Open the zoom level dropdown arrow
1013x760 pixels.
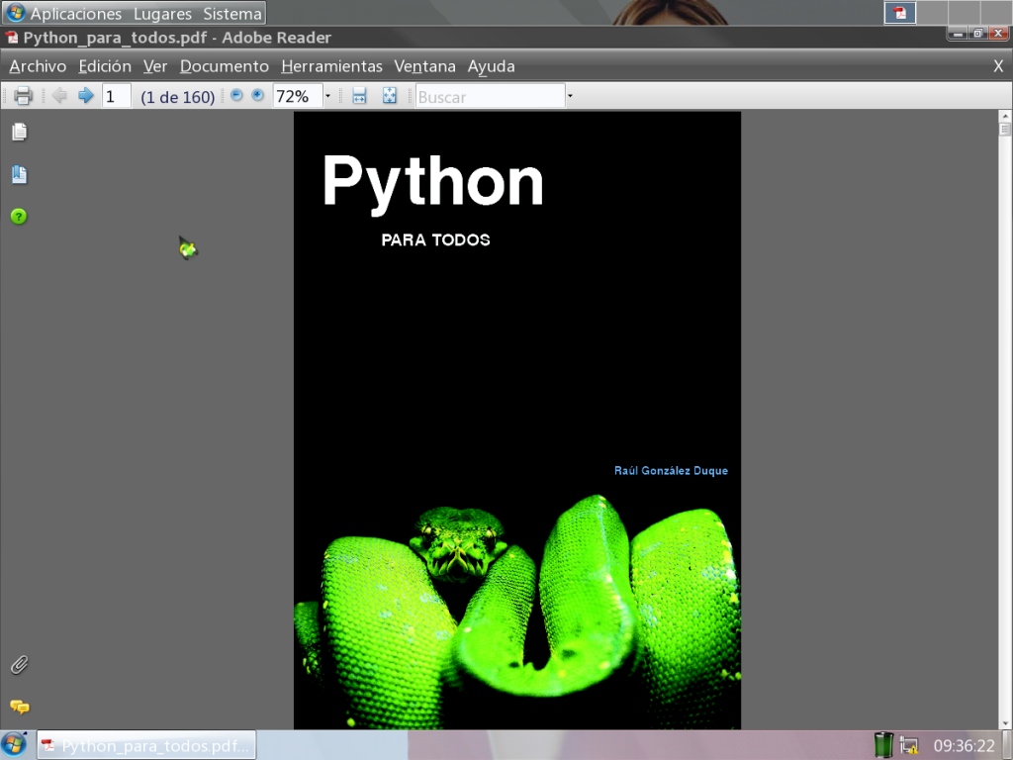pyautogui.click(x=327, y=96)
